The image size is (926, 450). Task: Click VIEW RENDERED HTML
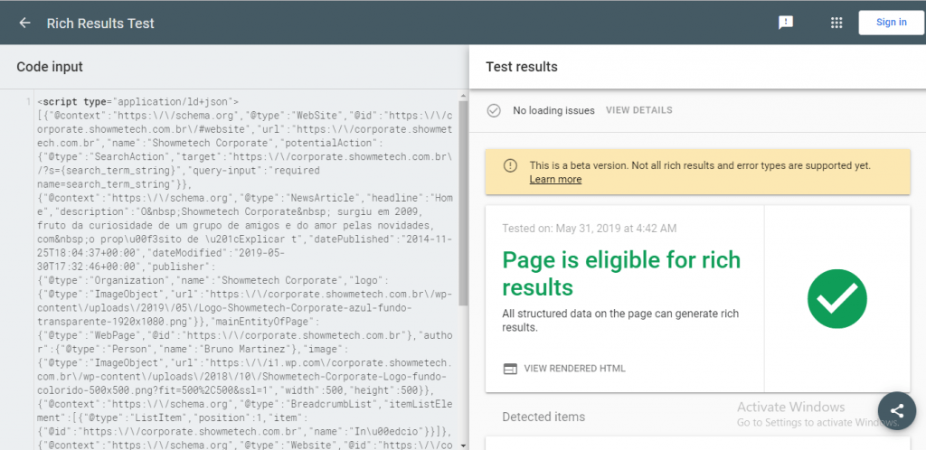pyautogui.click(x=574, y=369)
